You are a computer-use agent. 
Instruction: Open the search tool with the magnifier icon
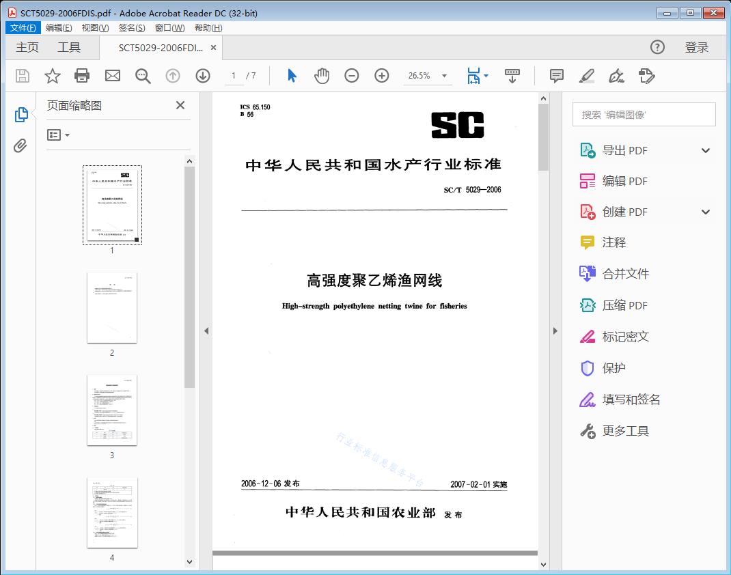click(x=143, y=76)
